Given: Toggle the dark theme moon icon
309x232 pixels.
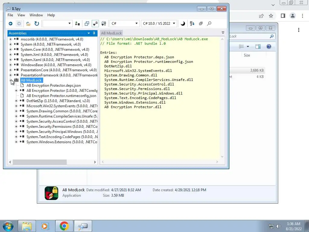Looking at the screenshot, I should point(183,24).
